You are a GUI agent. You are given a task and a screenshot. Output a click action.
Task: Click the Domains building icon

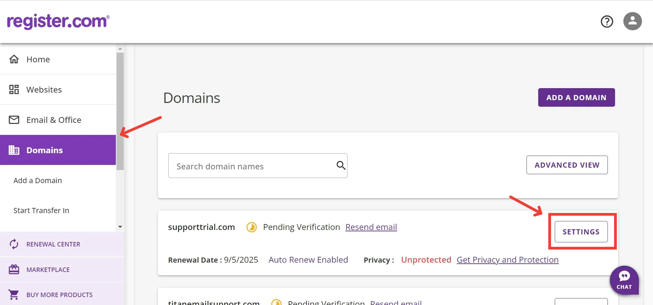pos(14,150)
